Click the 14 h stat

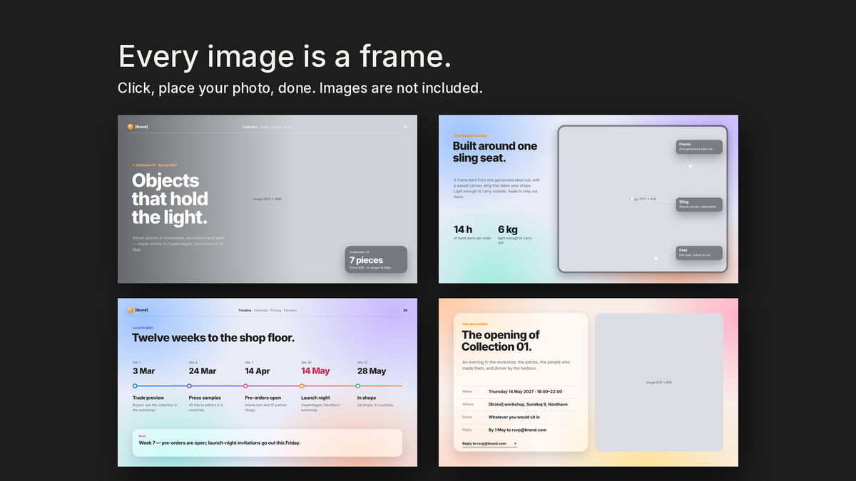(463, 229)
